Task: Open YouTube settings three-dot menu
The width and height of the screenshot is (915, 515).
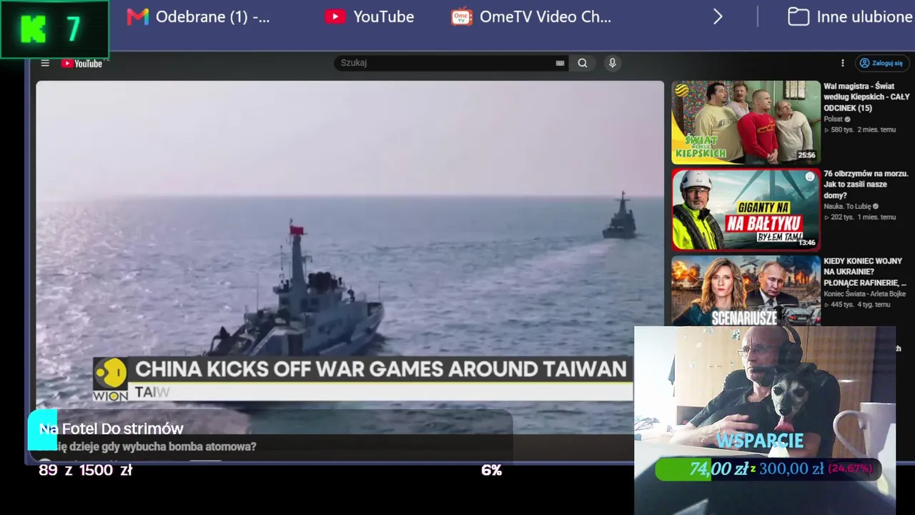Action: click(843, 63)
